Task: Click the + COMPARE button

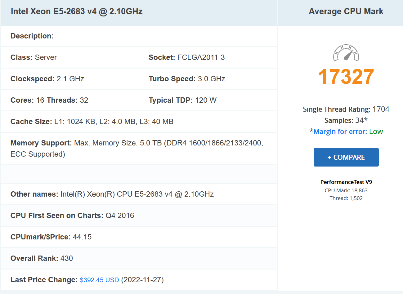Action: coord(346,157)
